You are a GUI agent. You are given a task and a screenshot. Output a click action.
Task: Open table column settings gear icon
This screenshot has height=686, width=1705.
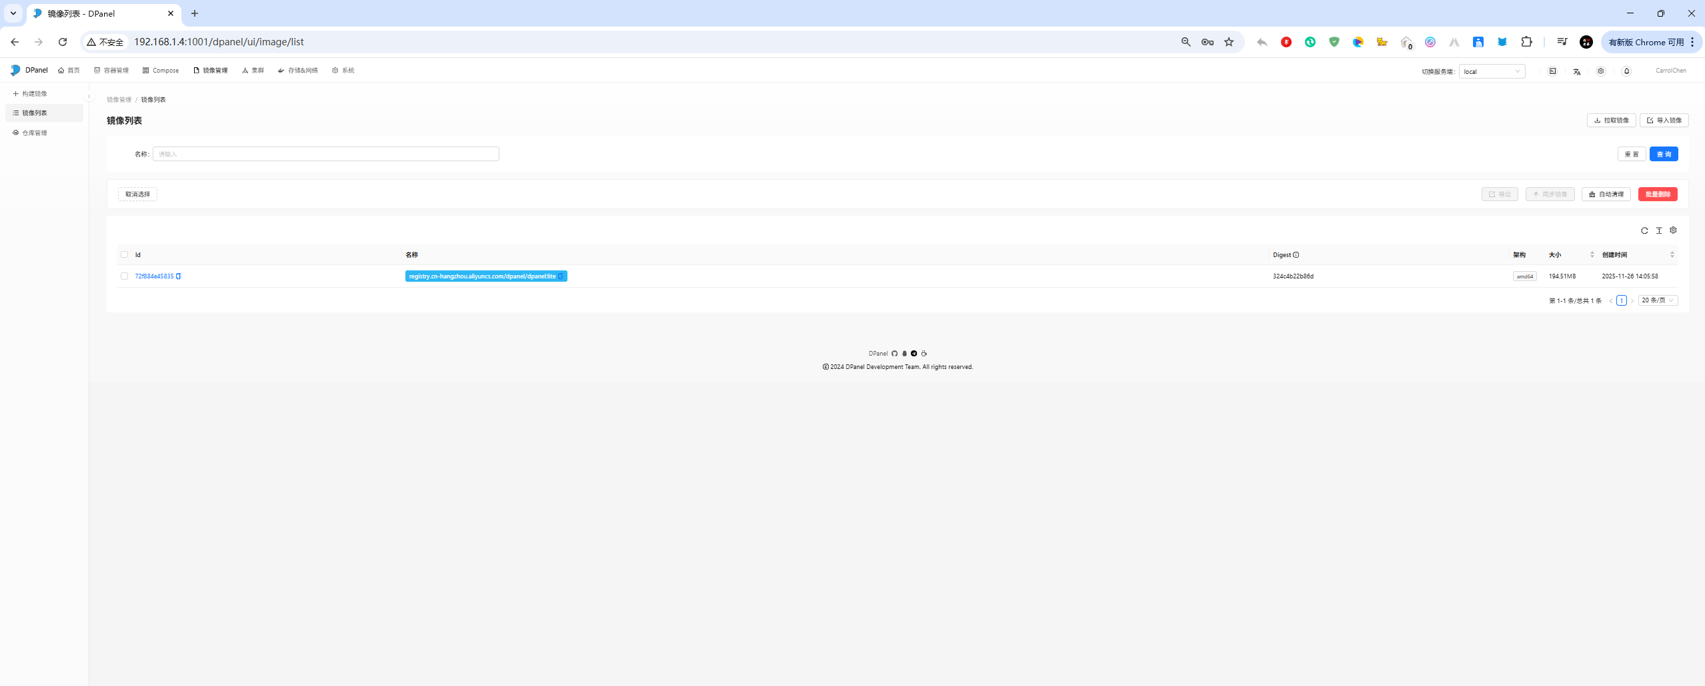point(1673,230)
